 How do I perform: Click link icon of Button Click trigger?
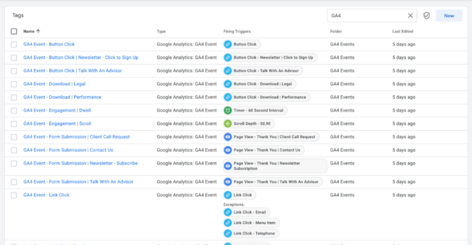(228, 44)
